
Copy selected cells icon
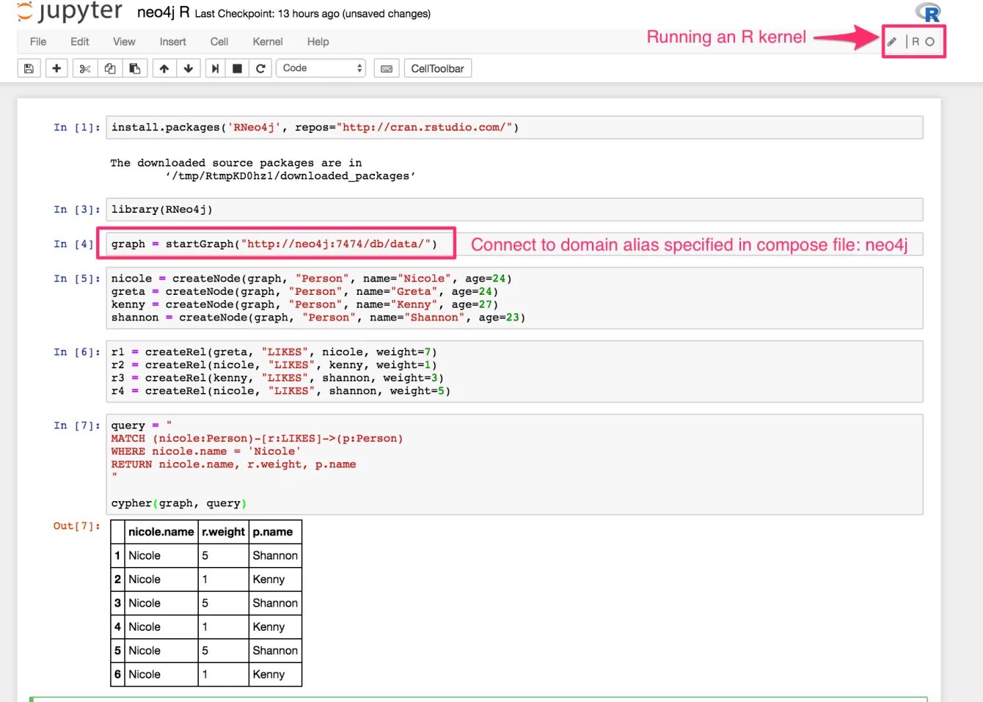110,68
